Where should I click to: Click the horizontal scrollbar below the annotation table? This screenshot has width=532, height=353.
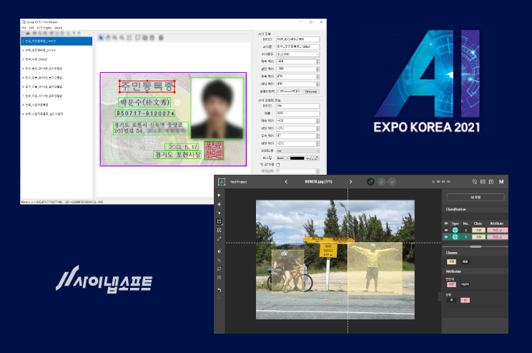pos(476,246)
